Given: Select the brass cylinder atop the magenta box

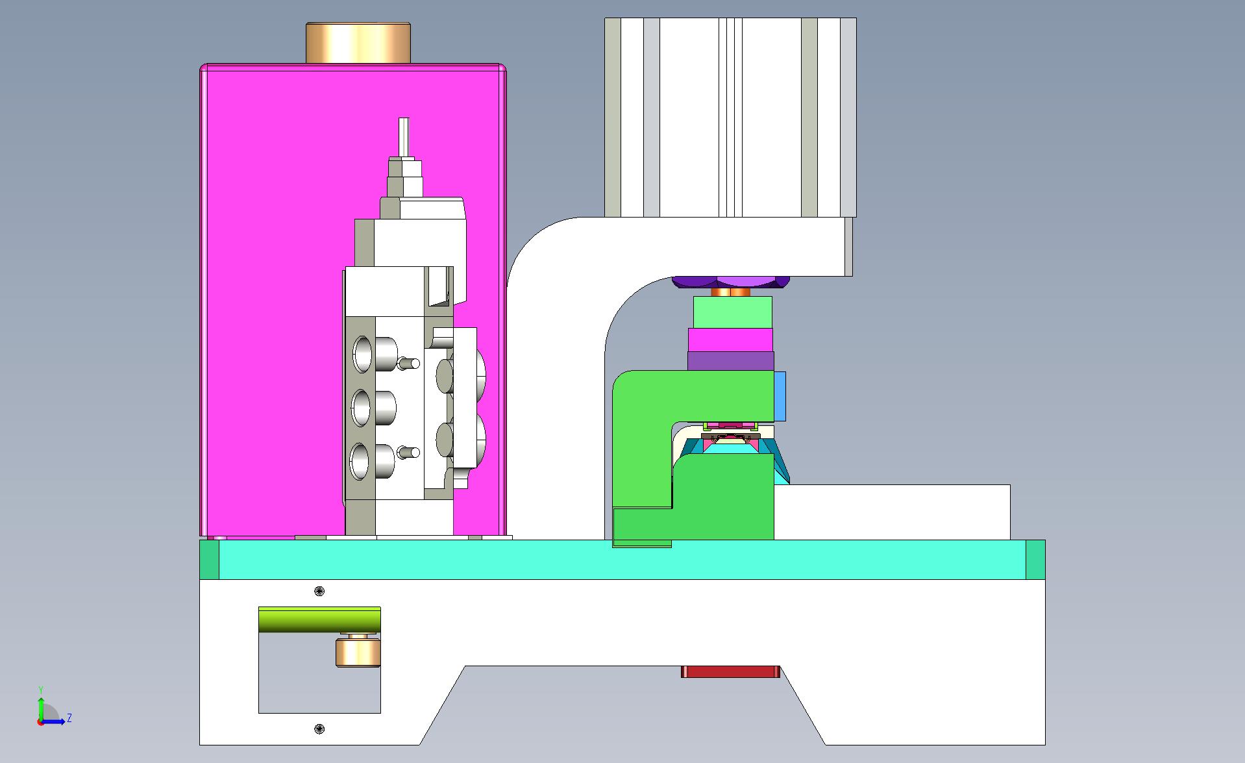Looking at the screenshot, I should 358,43.
